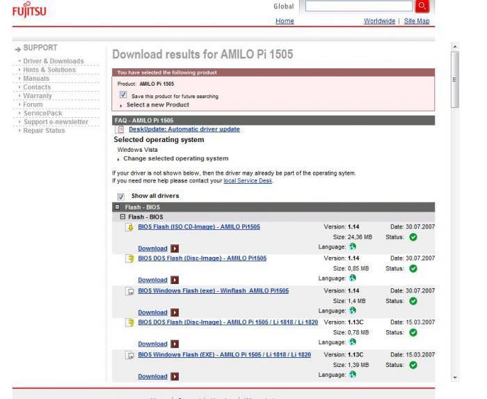Expand Select a new Product
The image size is (487, 399).
158,105
